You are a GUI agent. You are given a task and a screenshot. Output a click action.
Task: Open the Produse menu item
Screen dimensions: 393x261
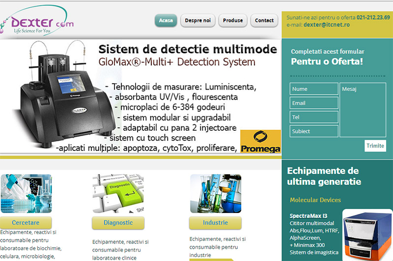coord(233,21)
